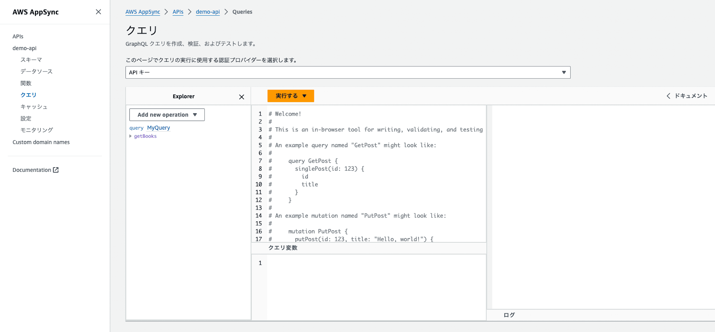The width and height of the screenshot is (715, 332).
Task: Expand the getBooks field triangle
Action: [x=130, y=136]
